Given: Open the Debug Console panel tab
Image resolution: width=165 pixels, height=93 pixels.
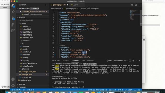Looking at the screenshot, I should point(88,61).
